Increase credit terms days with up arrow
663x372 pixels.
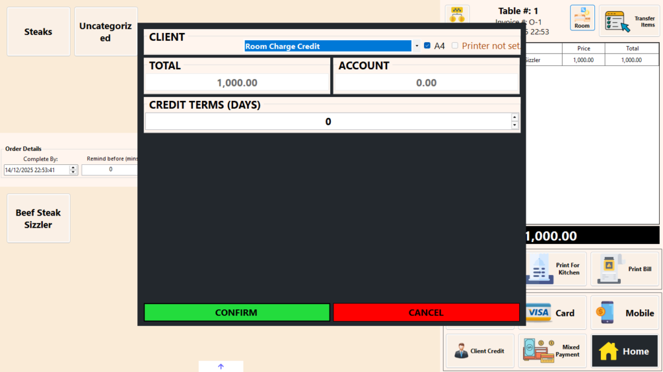click(x=515, y=118)
